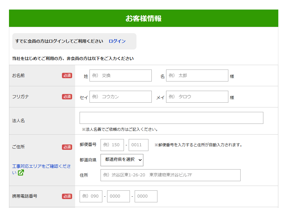Click the first 郵便番号 field showing 150

point(112,145)
